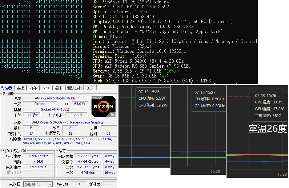Click the 室温26度 caption
The image size is (289, 188).
tap(268, 129)
